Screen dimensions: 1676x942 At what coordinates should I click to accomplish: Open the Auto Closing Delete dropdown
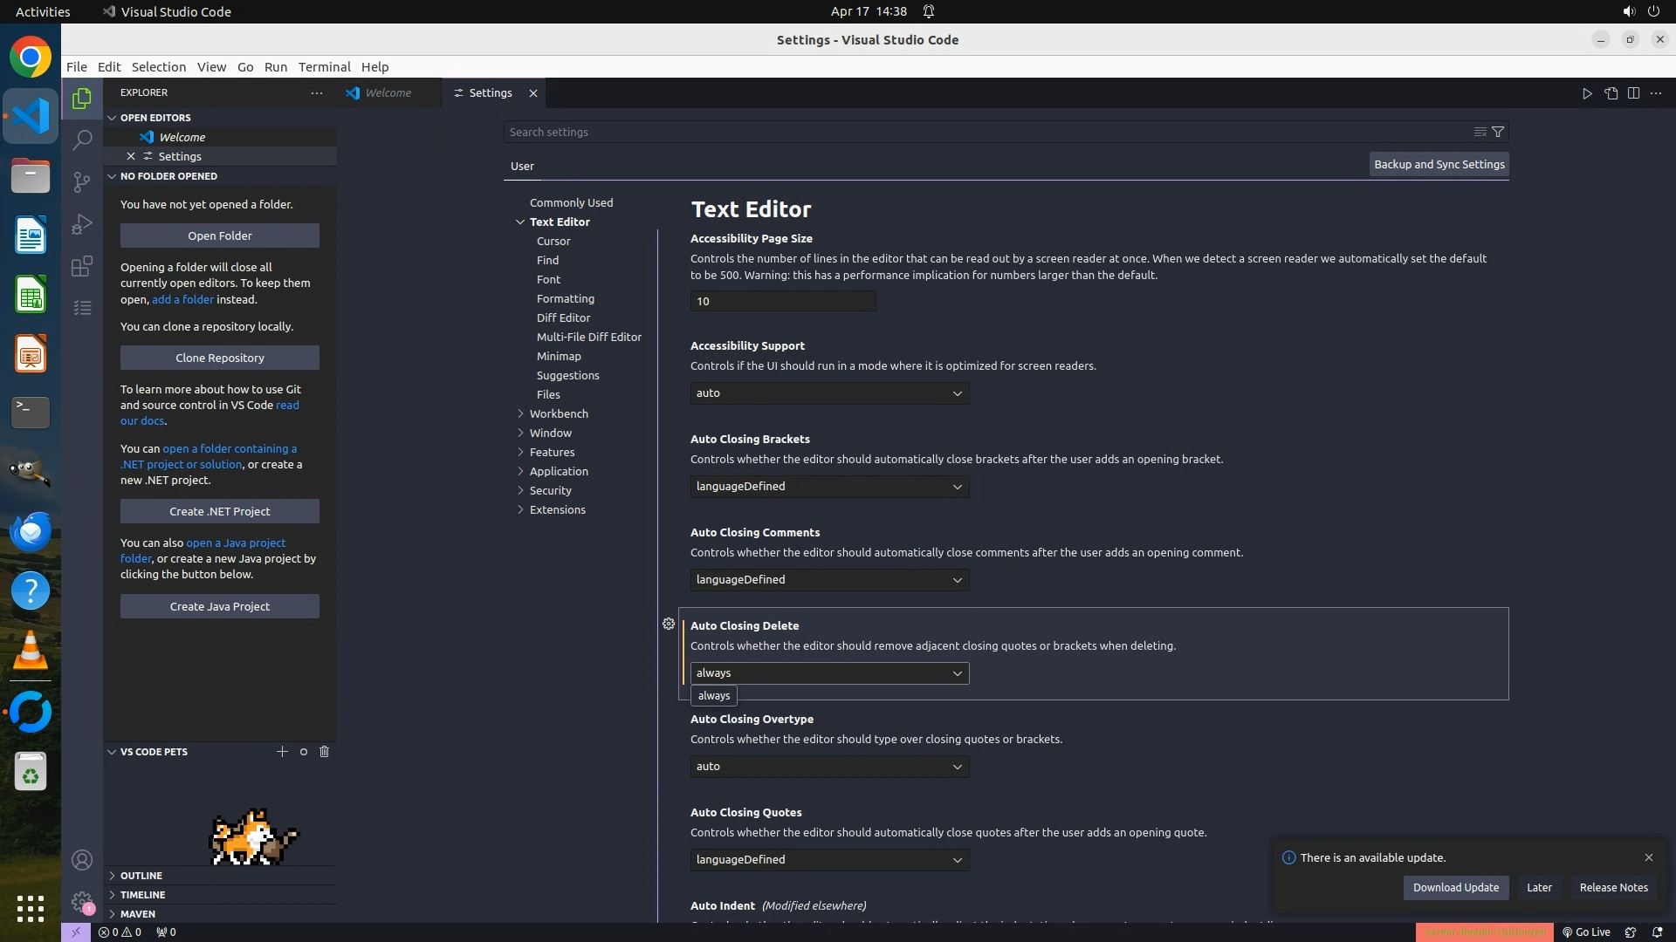(x=829, y=673)
